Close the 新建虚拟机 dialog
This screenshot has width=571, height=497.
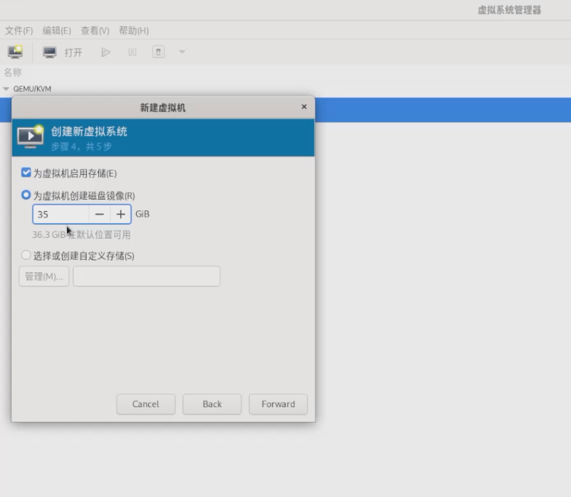pyautogui.click(x=304, y=107)
